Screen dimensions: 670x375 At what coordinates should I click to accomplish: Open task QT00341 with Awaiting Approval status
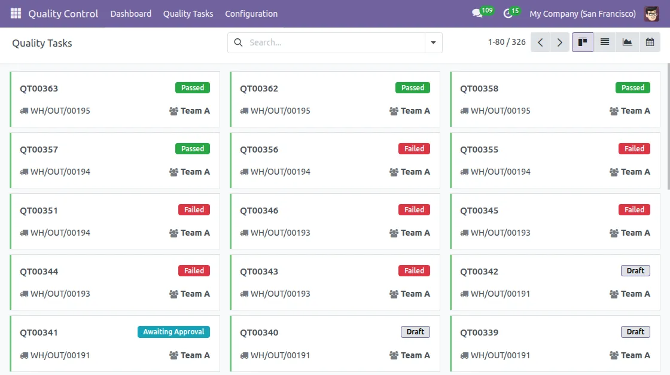click(38, 332)
